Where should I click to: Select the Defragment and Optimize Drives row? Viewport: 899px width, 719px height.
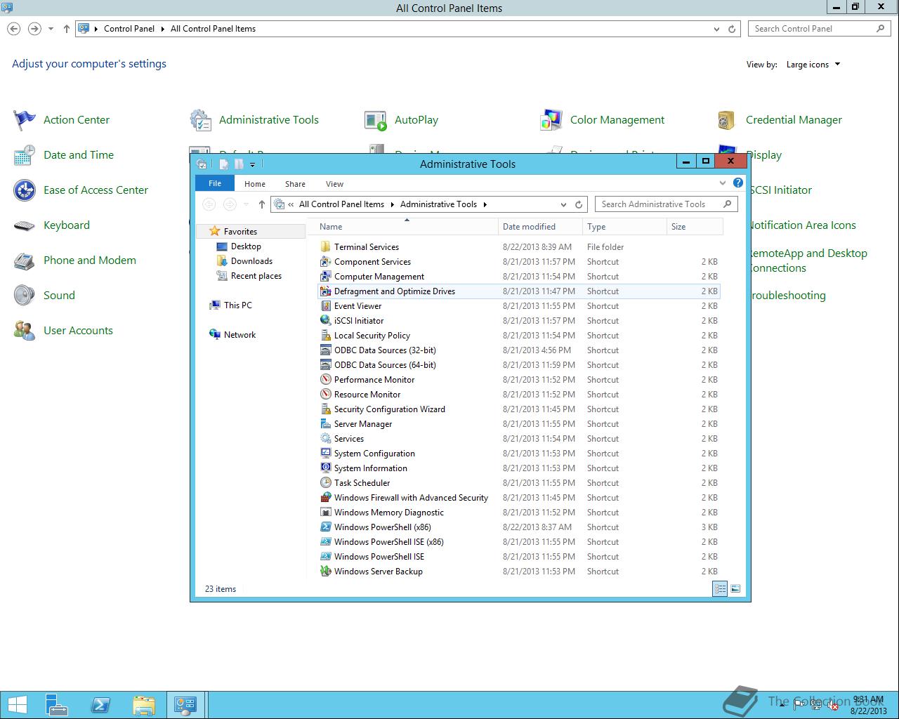(x=519, y=291)
